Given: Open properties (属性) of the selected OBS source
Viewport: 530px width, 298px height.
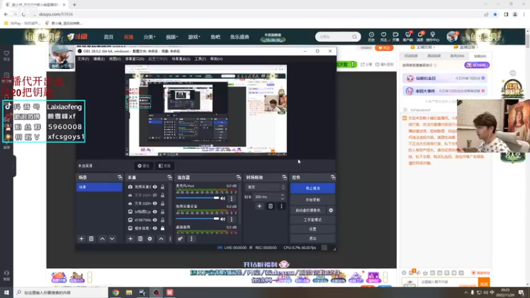Looking at the screenshot, I should 143,166.
